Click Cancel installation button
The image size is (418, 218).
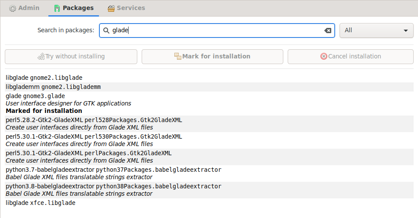click(x=350, y=57)
